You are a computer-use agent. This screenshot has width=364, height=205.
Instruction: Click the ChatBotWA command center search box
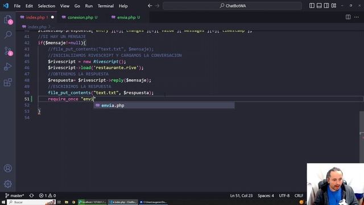(x=233, y=6)
